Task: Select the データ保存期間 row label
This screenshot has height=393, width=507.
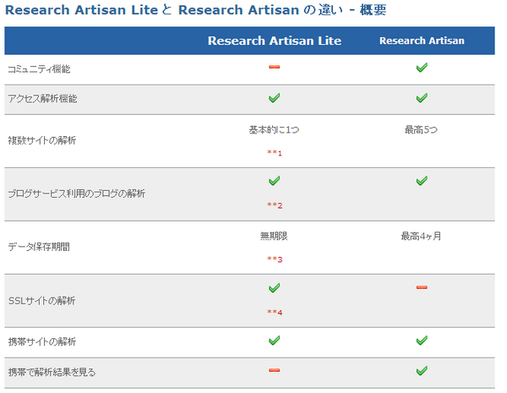Action: point(39,247)
